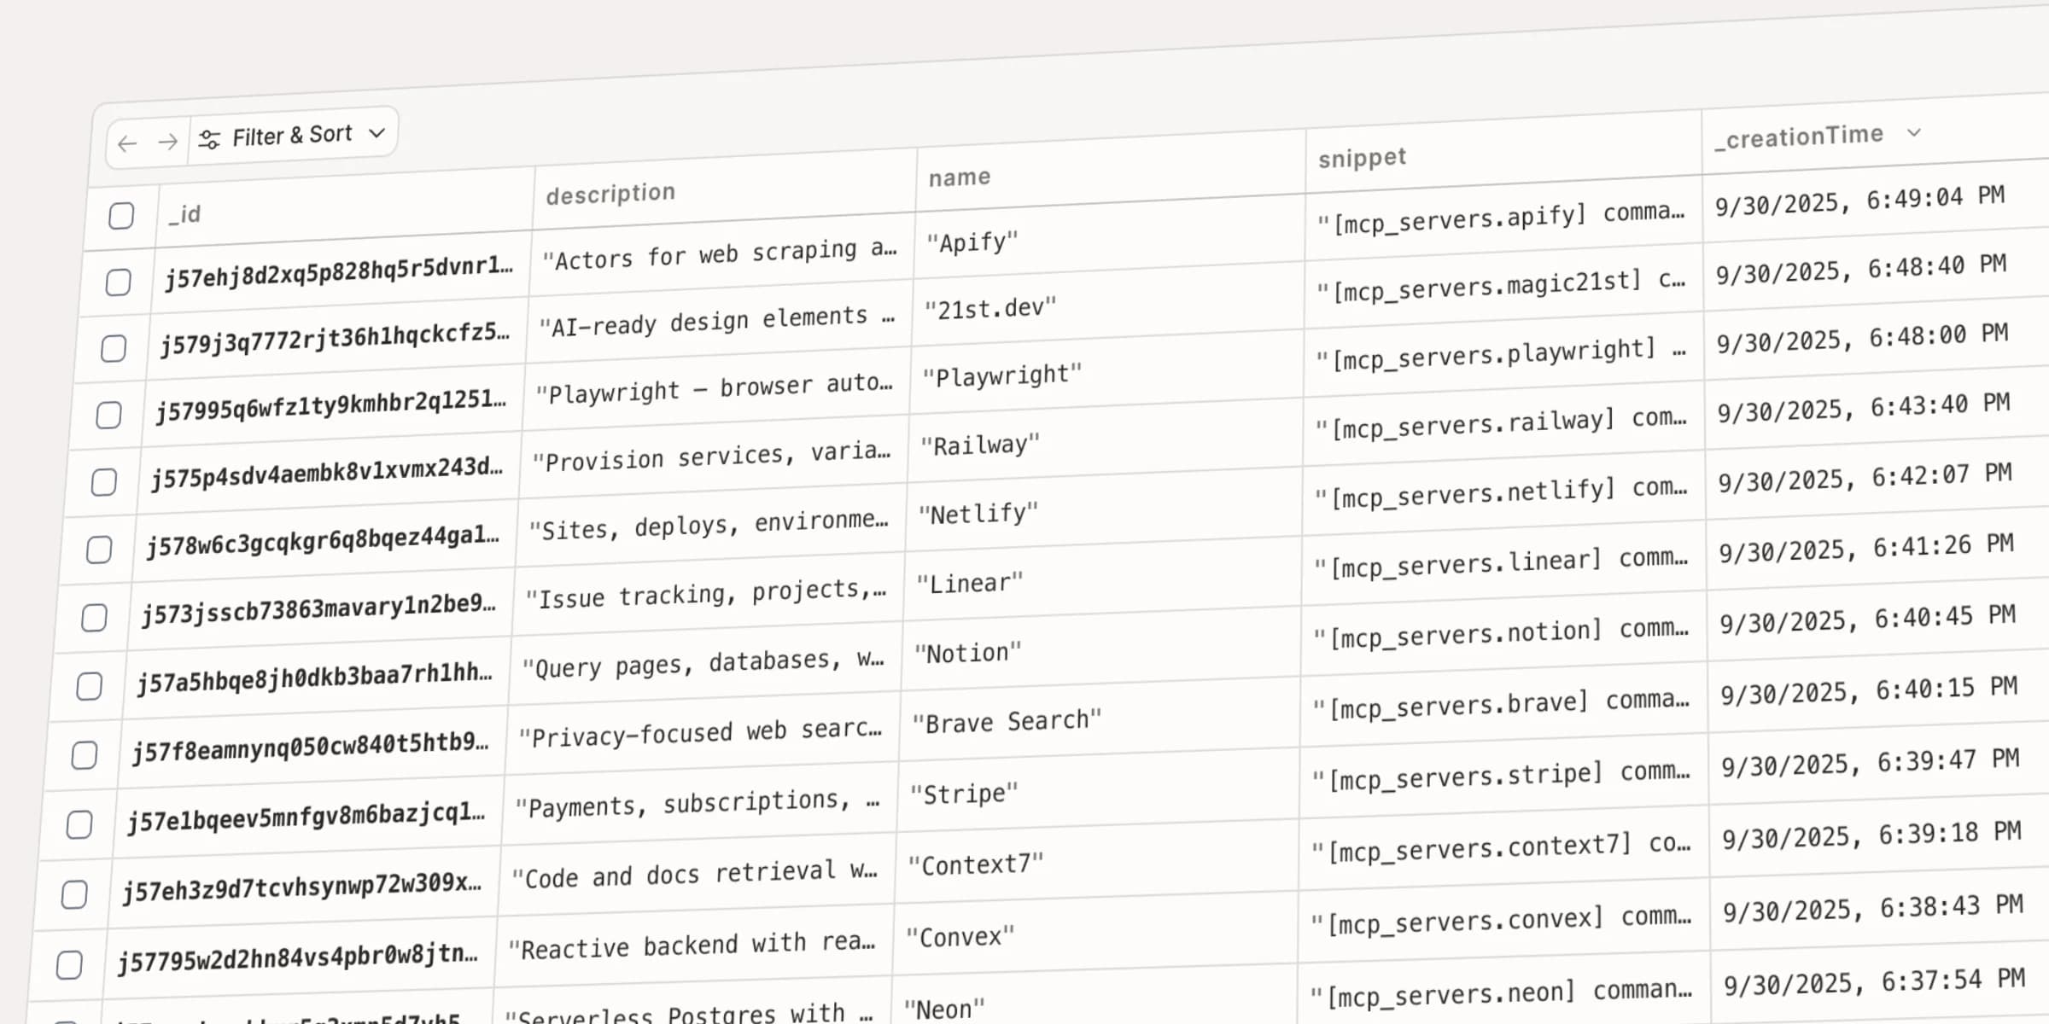
Task: Expand the _creationTime column sort chevron
Action: pos(1914,132)
